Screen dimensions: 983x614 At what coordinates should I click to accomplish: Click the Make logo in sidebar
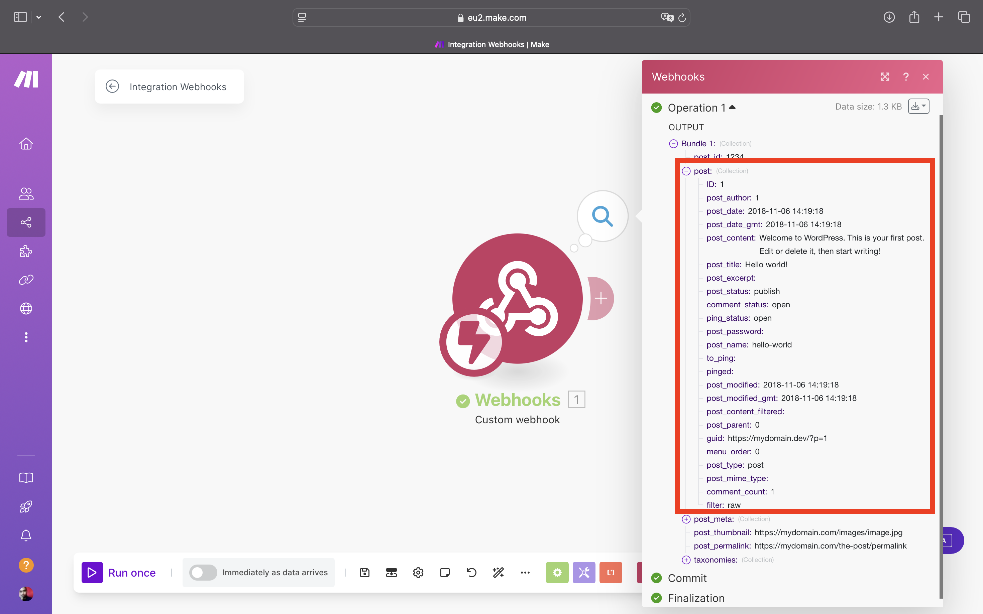26,79
